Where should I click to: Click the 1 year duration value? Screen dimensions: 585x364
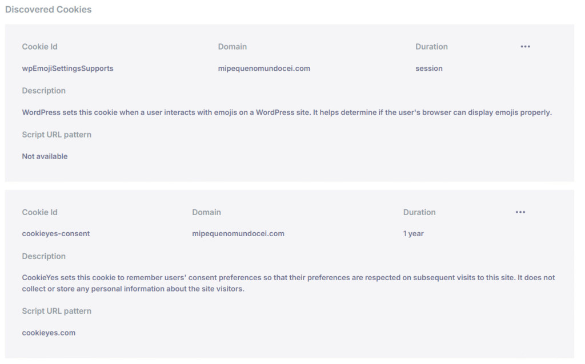(x=414, y=233)
